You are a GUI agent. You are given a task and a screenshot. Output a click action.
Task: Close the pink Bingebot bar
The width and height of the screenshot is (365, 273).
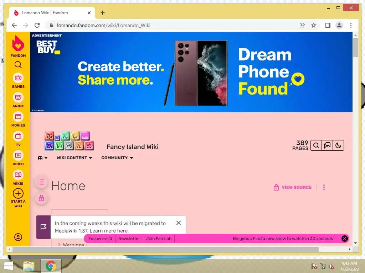click(345, 239)
